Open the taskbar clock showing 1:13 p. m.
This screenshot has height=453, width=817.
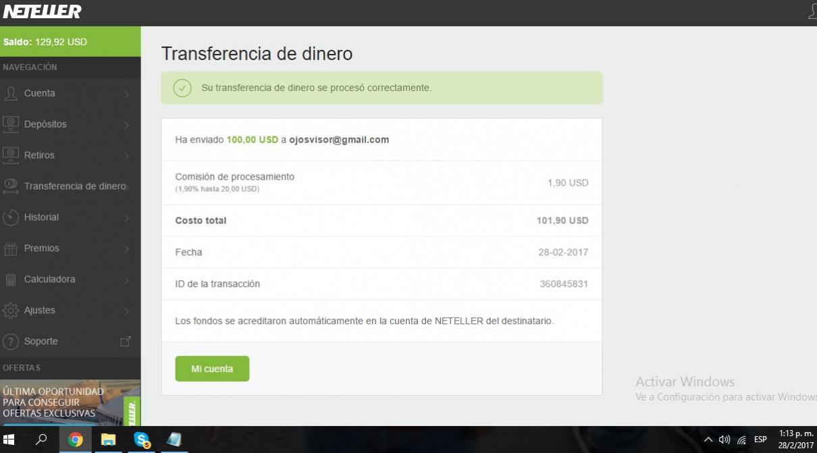[797, 439]
